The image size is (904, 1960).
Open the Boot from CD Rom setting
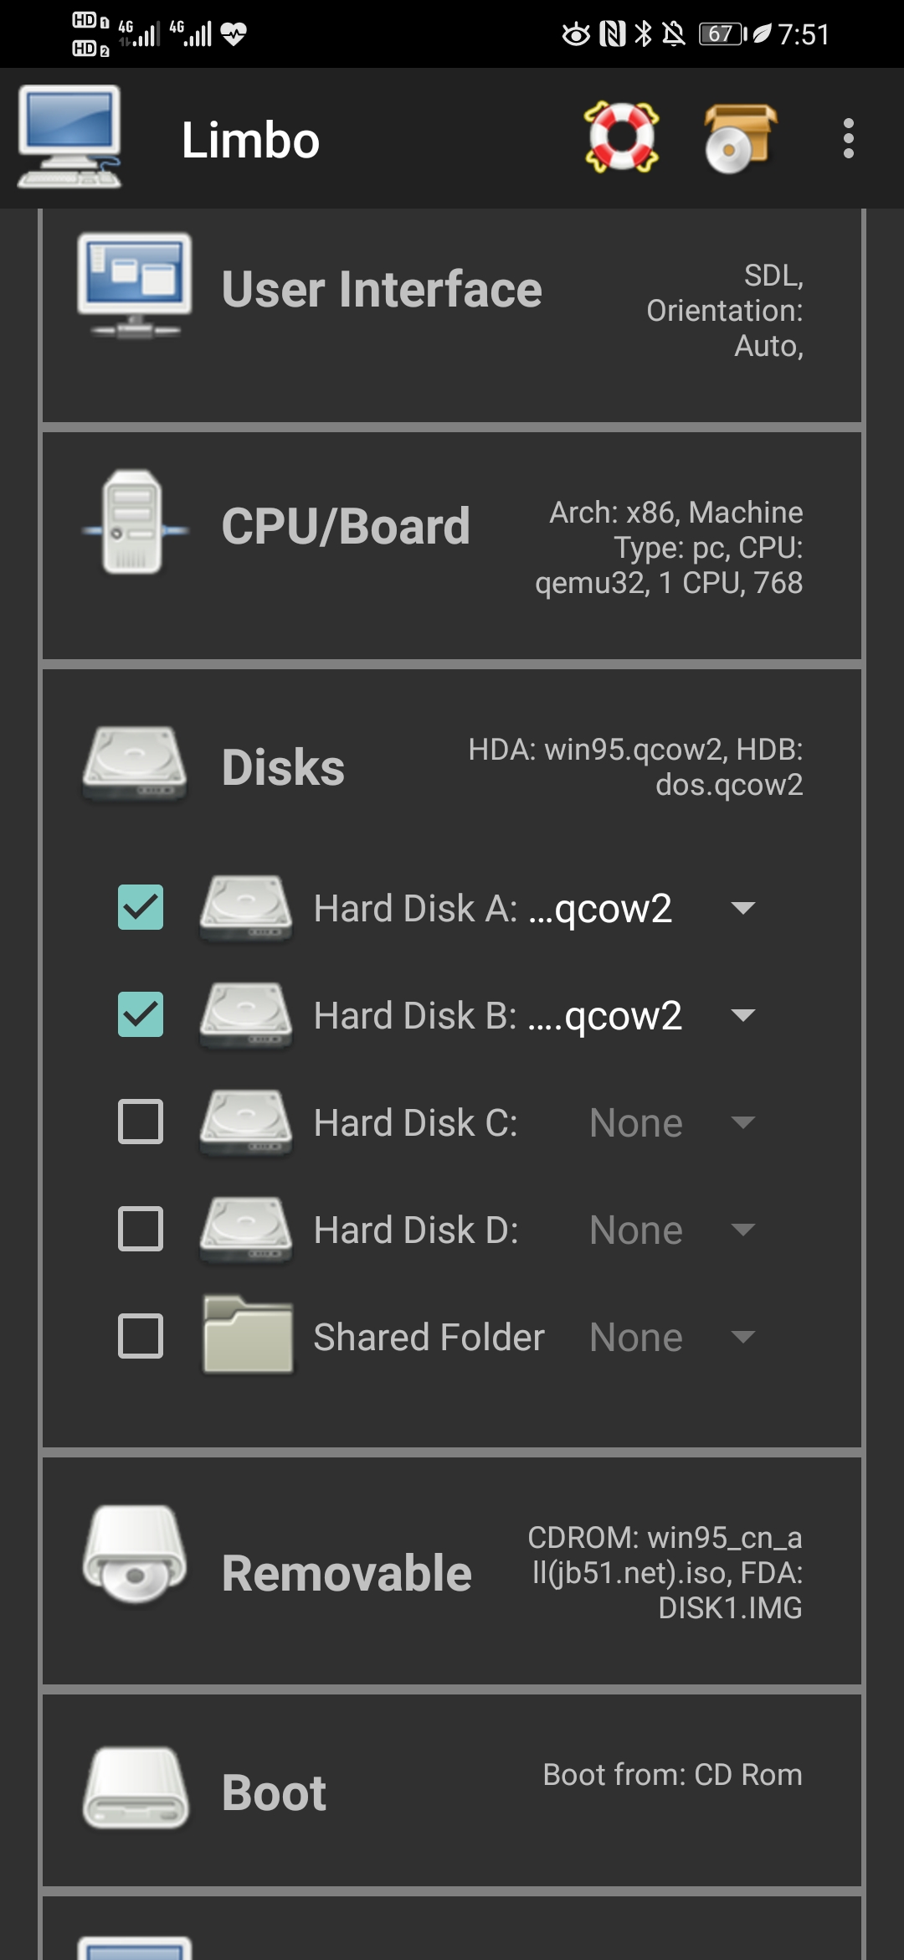pos(672,1775)
